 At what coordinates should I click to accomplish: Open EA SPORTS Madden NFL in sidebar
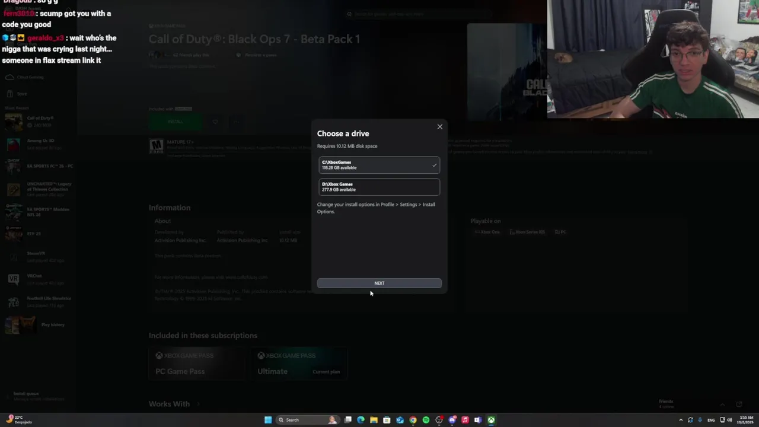[38, 212]
